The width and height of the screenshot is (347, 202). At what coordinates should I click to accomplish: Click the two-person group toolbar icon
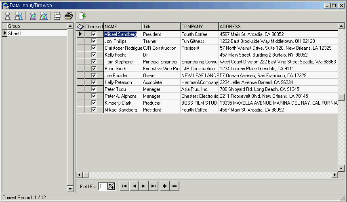(19, 16)
